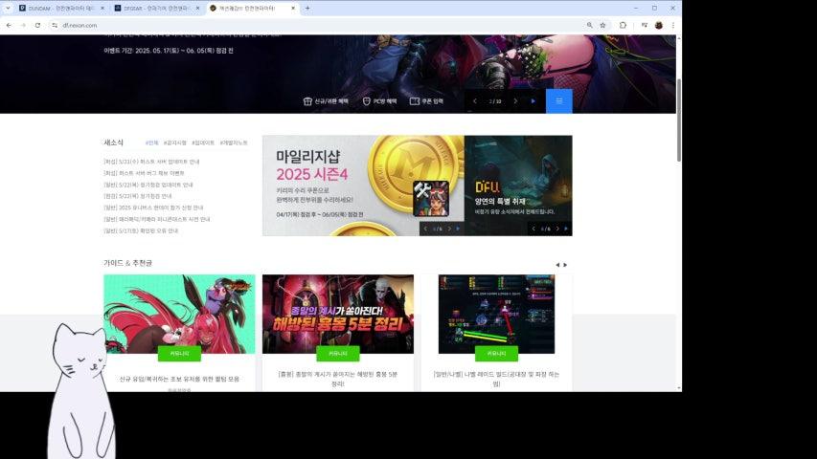Open the tab search dropdown arrow
Viewport: 817px width, 459px height.
(x=8, y=8)
